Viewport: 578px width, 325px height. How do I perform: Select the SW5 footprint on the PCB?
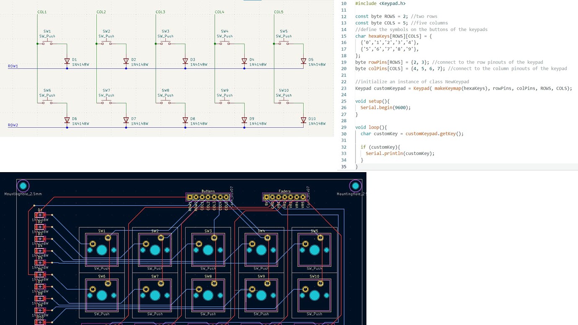(315, 250)
